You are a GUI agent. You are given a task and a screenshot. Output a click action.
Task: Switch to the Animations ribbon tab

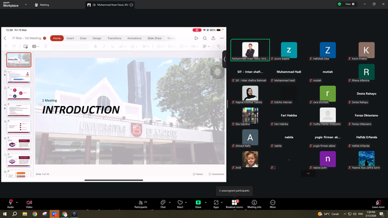[x=135, y=38]
